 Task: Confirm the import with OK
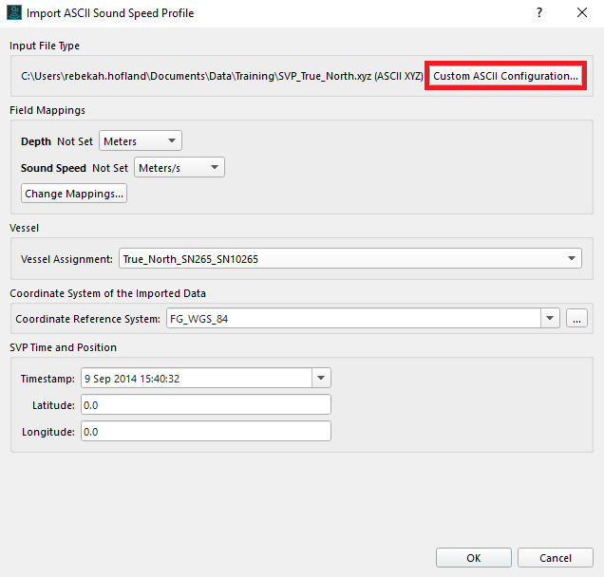coord(473,558)
